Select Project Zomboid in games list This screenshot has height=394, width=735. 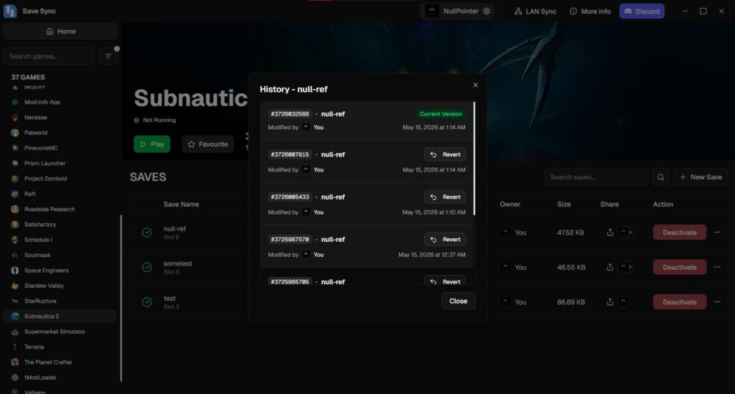60,179
